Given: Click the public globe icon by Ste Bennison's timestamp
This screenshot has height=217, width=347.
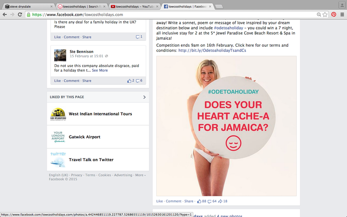Looking at the screenshot, I should [x=106, y=56].
